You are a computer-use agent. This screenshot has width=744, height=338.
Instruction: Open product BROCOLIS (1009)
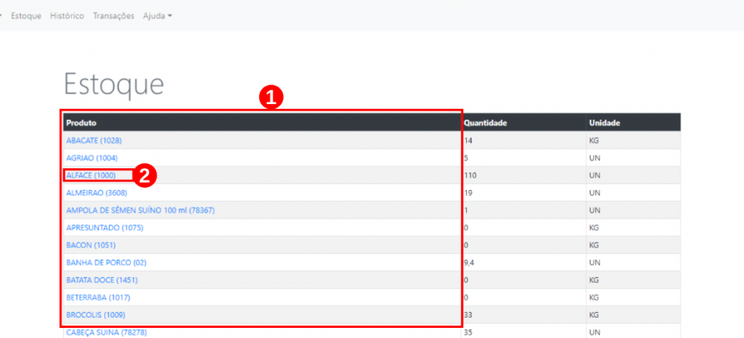coord(96,315)
